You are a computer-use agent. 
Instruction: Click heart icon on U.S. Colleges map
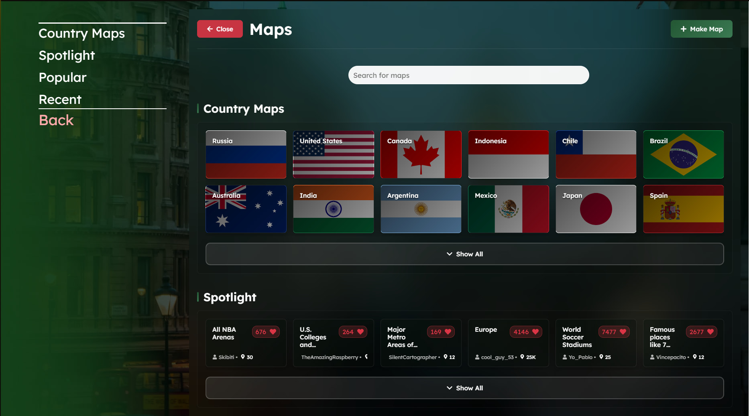point(360,332)
